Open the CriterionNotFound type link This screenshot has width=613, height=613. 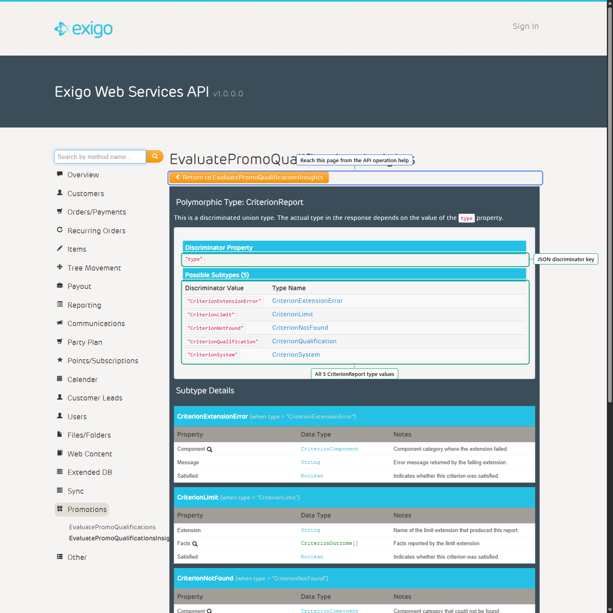click(x=300, y=328)
